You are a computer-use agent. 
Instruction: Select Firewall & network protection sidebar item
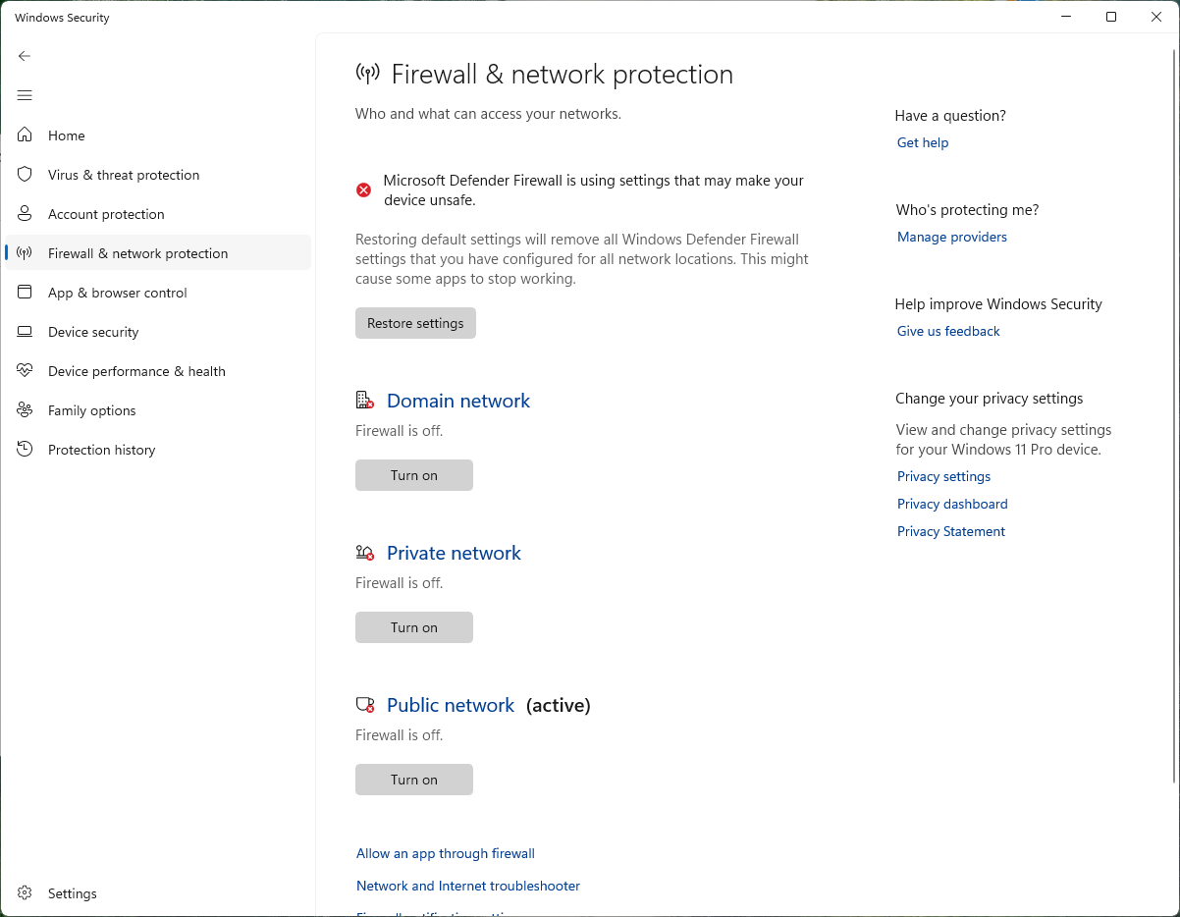(x=137, y=253)
